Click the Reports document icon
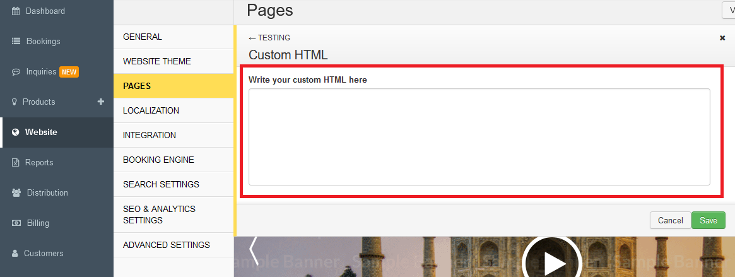This screenshot has height=277, width=735. (x=16, y=163)
